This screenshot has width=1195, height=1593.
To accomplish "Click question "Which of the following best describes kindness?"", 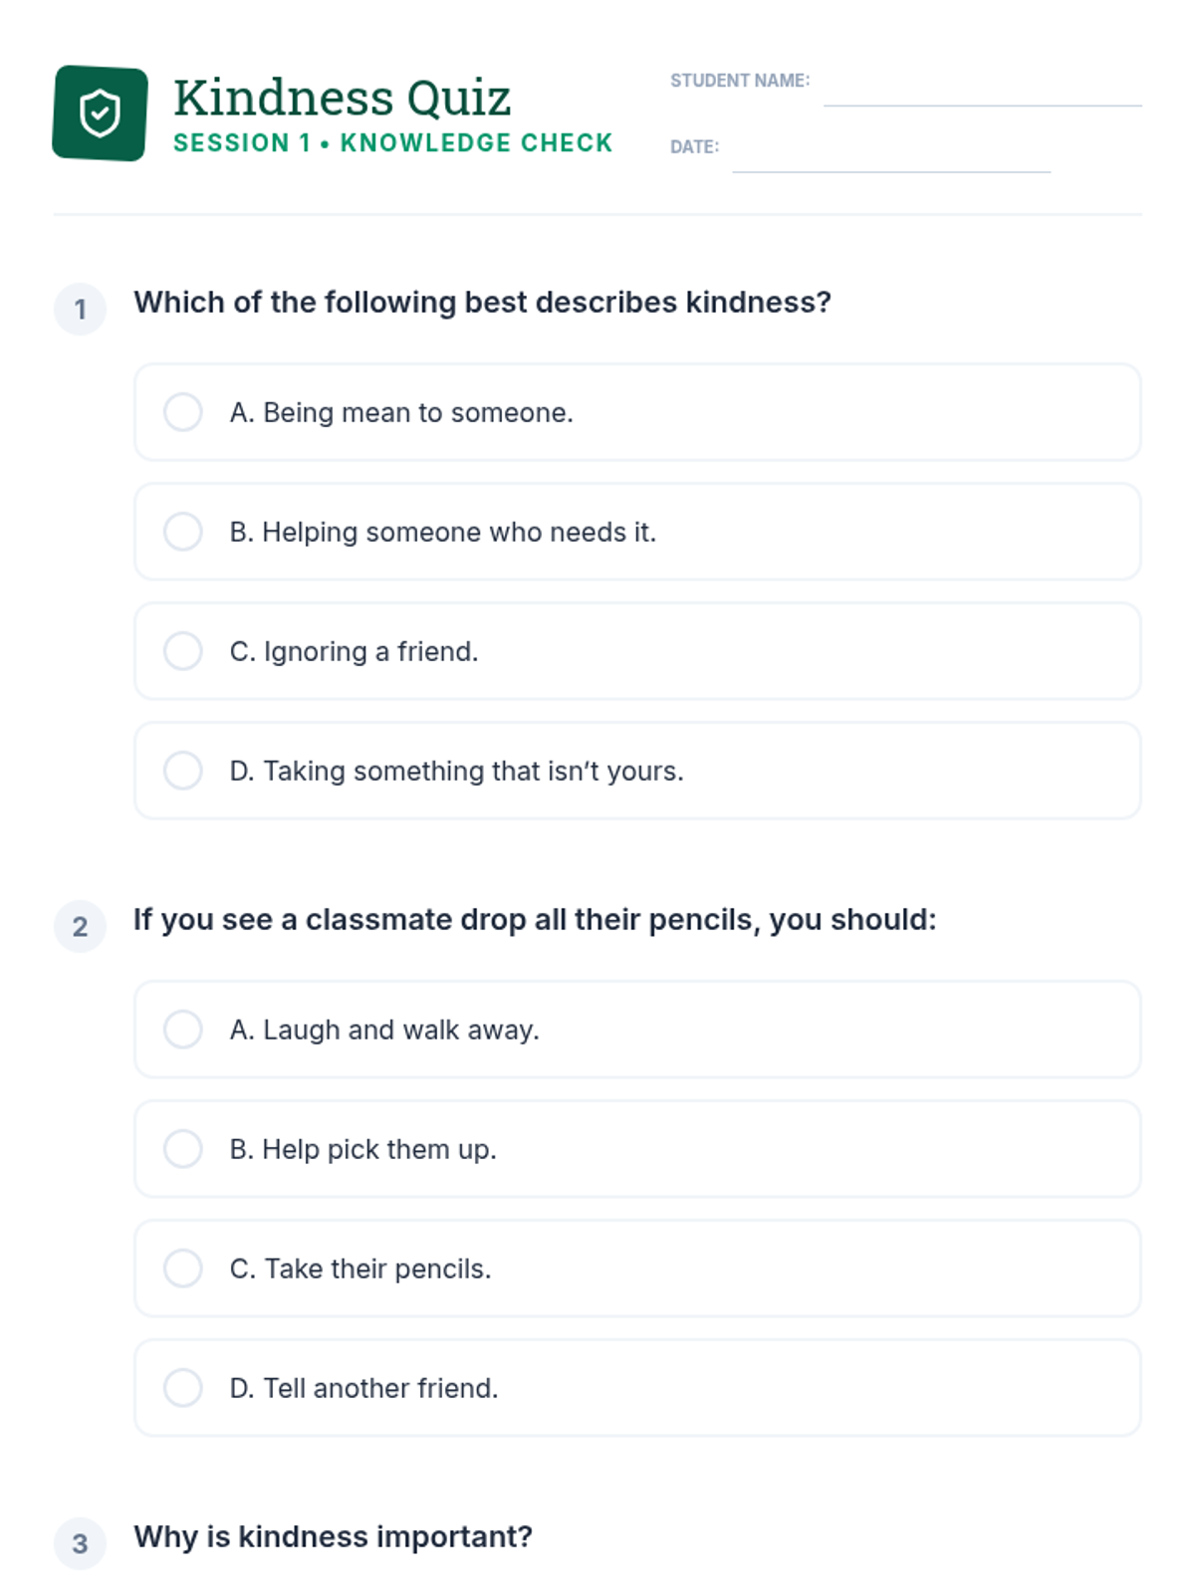I will click(x=482, y=302).
